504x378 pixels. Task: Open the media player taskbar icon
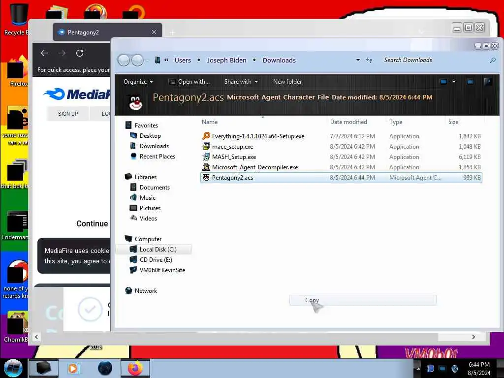click(x=73, y=368)
